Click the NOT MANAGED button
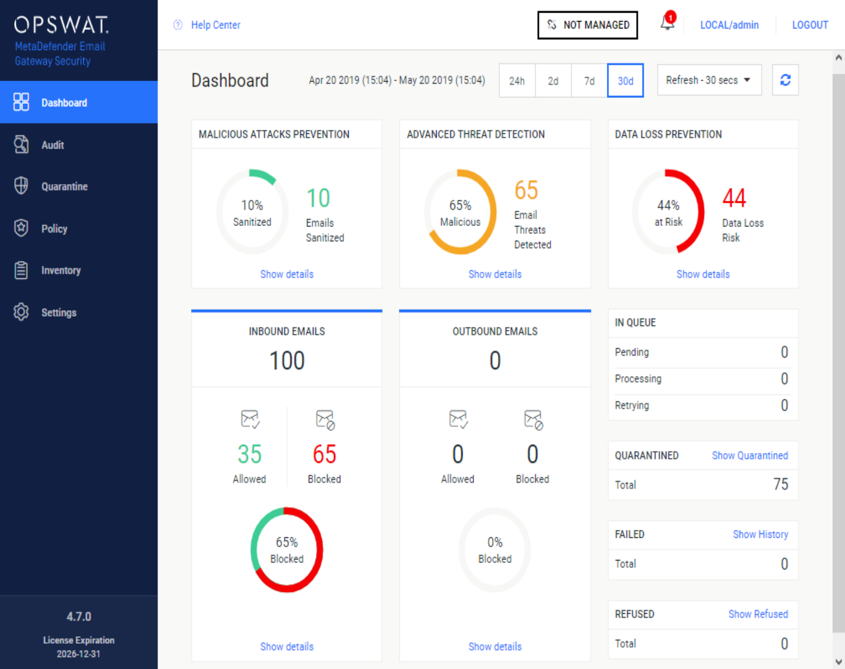Image resolution: width=845 pixels, height=669 pixels. point(587,25)
